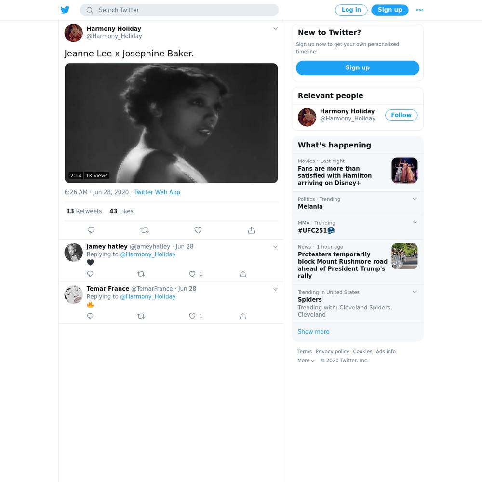Viewport: 482px width, 482px height.
Task: Like jamey hatley's reply
Action: pos(192,274)
